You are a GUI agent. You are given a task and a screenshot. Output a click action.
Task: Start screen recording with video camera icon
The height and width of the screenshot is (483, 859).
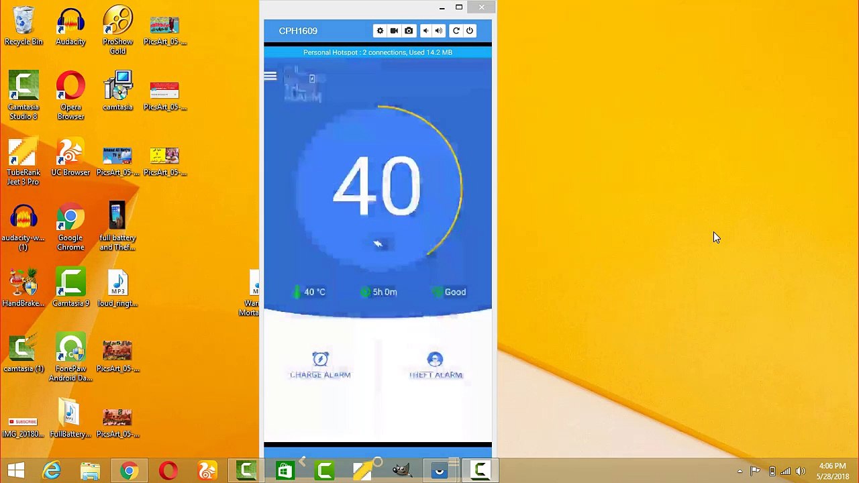point(394,31)
